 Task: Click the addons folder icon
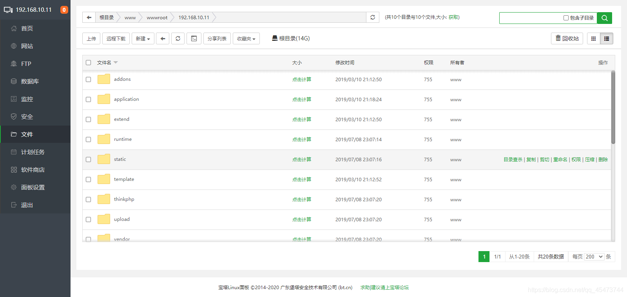pyautogui.click(x=104, y=79)
